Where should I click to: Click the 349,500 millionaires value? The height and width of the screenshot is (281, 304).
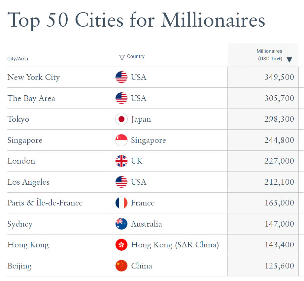[x=279, y=77]
